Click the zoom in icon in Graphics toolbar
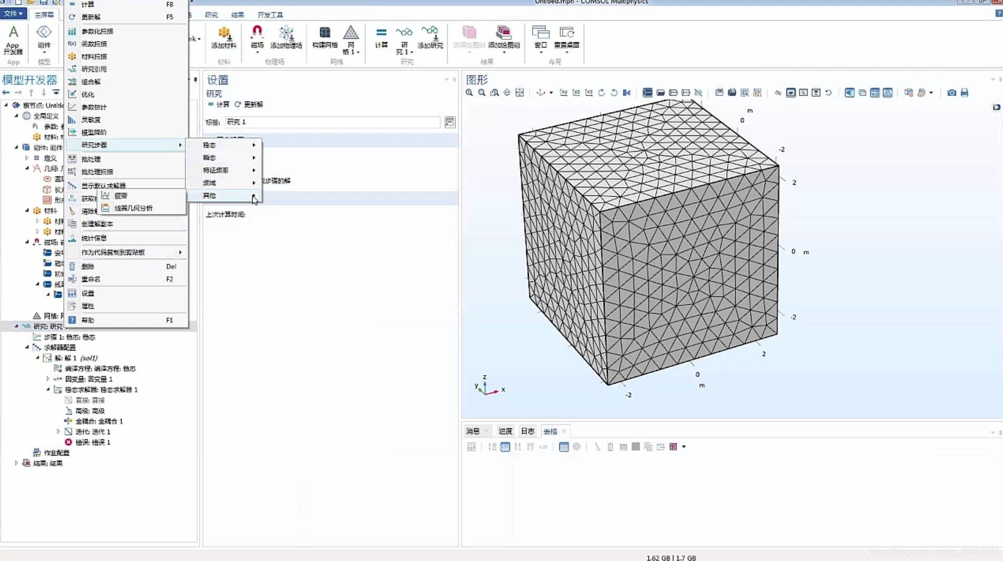 point(469,93)
